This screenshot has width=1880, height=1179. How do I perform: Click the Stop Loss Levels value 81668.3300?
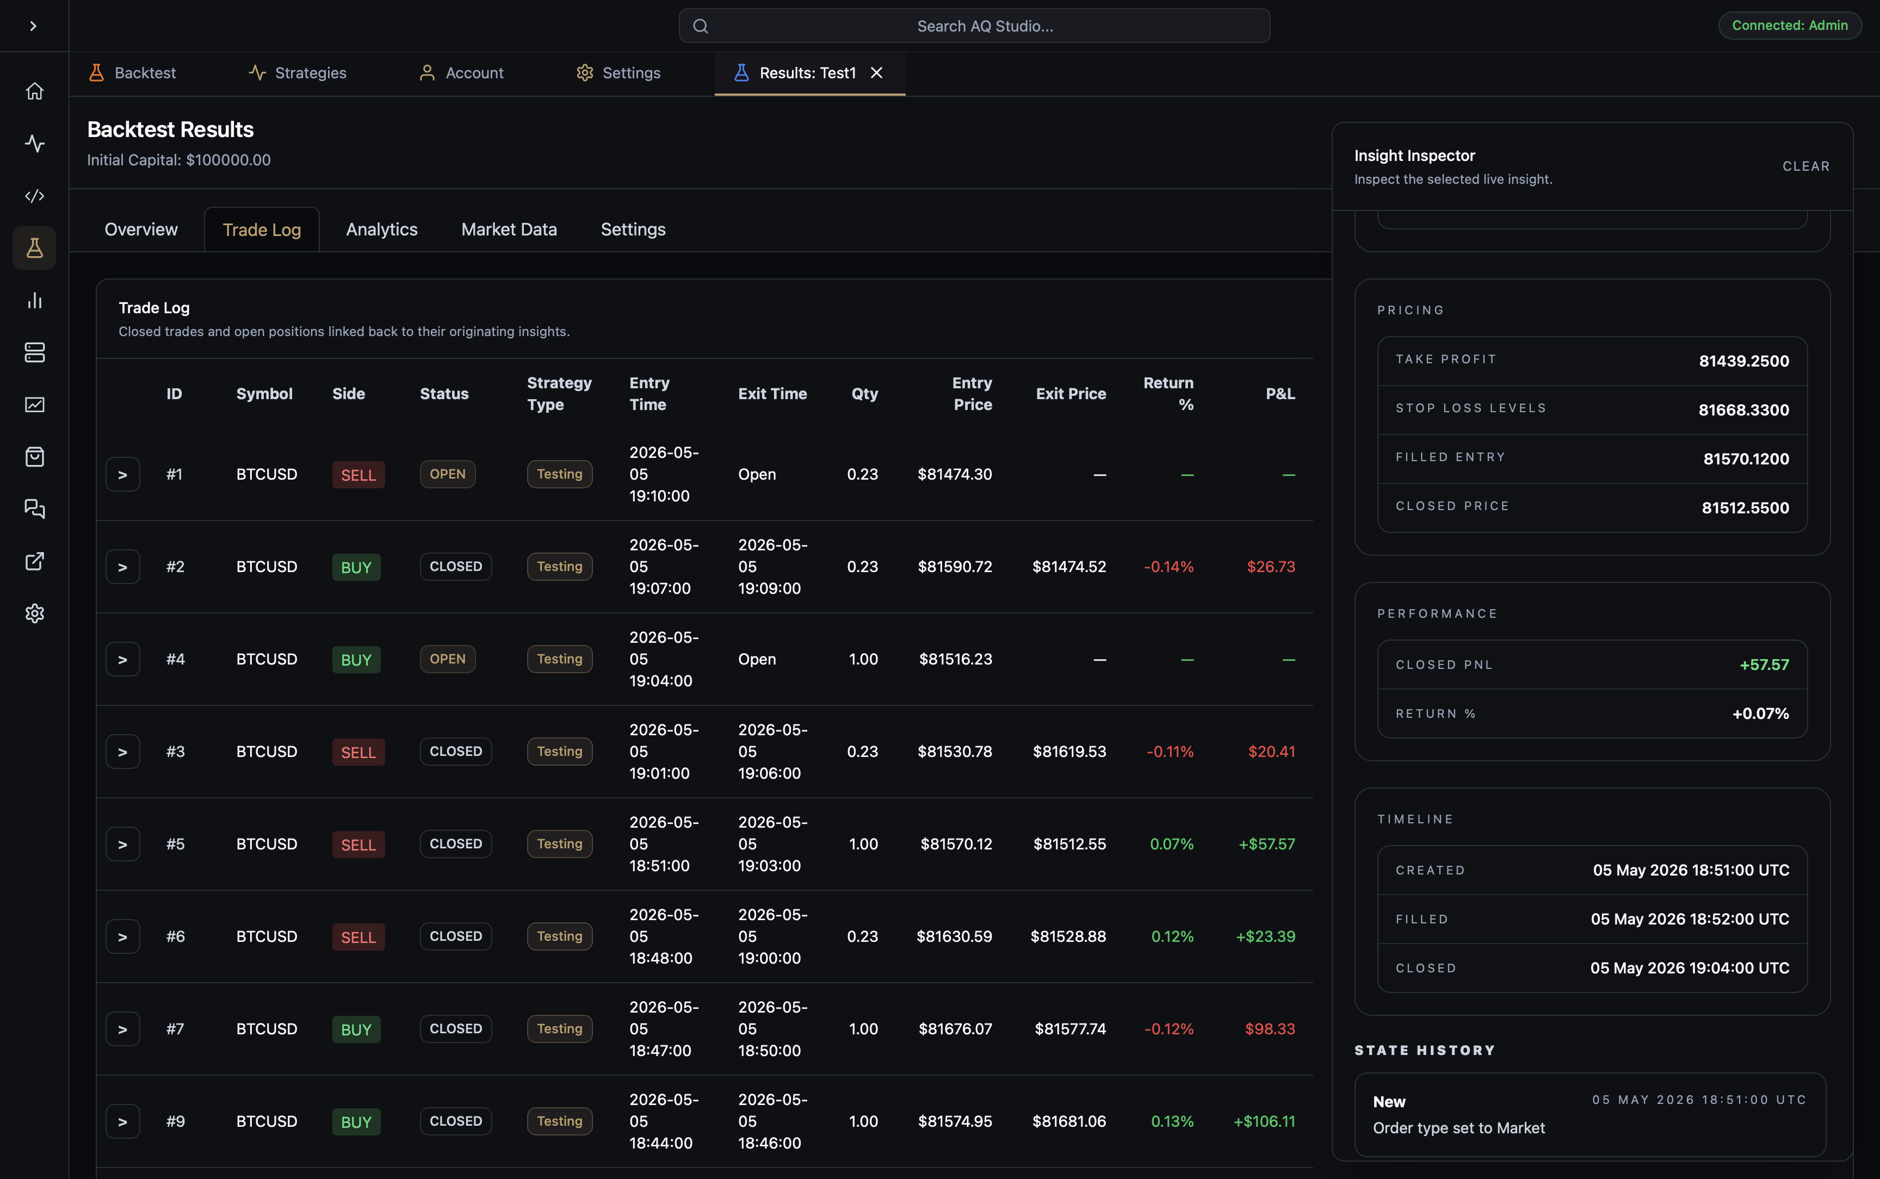tap(1743, 410)
